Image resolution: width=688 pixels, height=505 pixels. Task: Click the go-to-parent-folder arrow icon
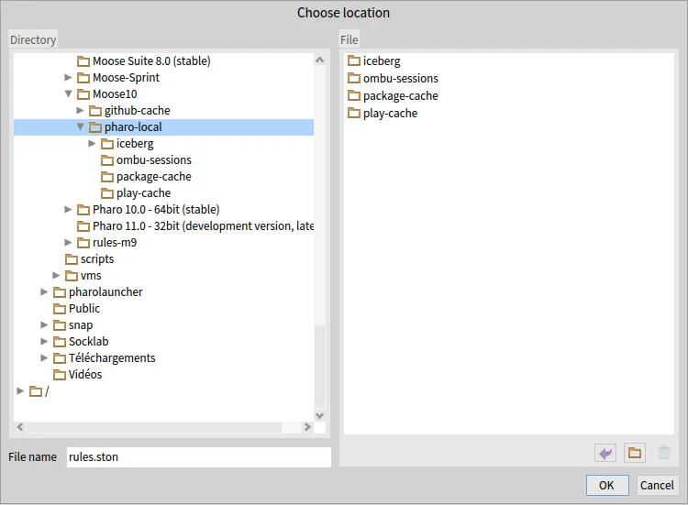coord(605,453)
